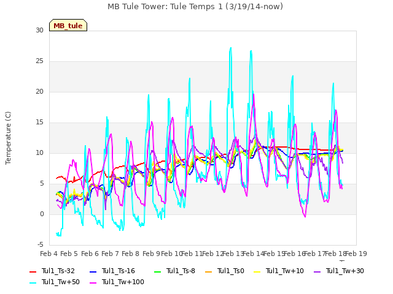
Task: Click the yellow Tul1_Tw+10 legend swatch
Action: click(257, 272)
